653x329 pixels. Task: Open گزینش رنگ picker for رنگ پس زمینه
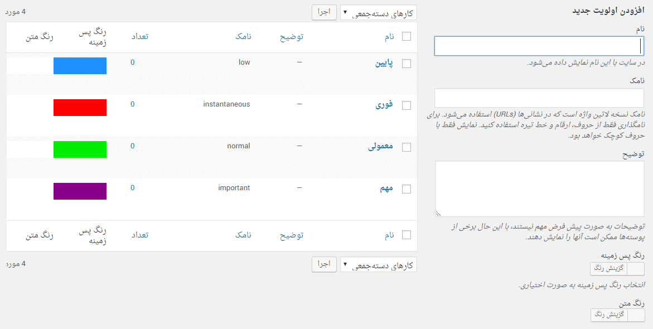click(617, 269)
